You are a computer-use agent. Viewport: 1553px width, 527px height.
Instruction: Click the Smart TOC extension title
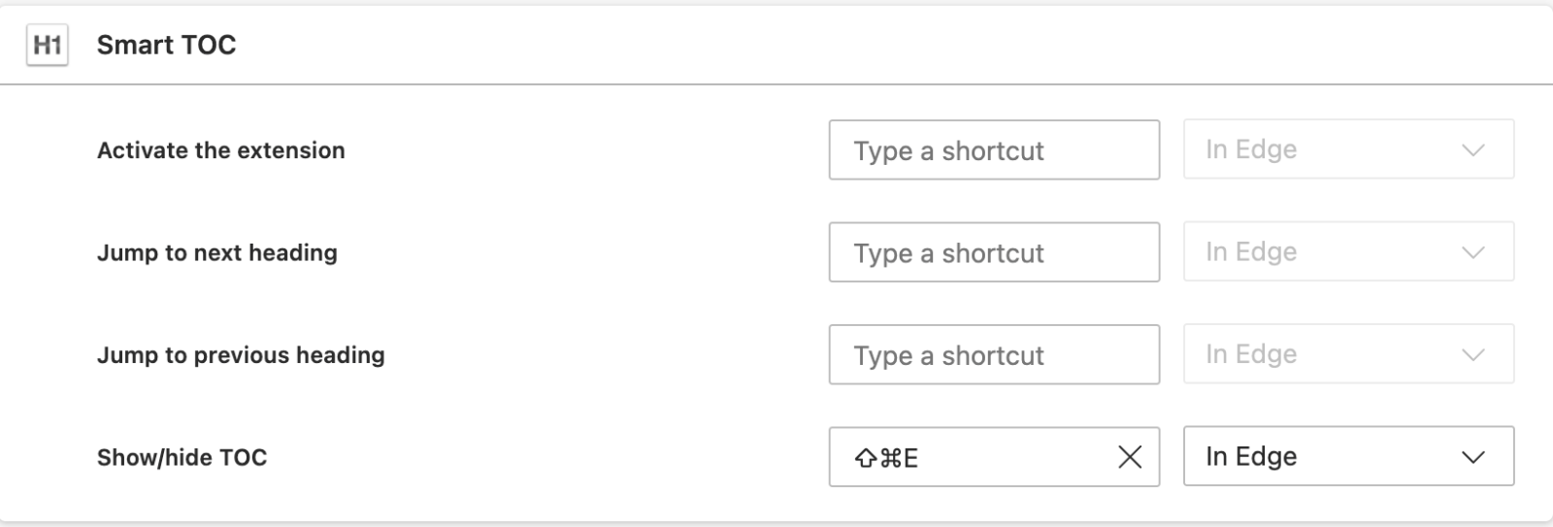click(166, 45)
